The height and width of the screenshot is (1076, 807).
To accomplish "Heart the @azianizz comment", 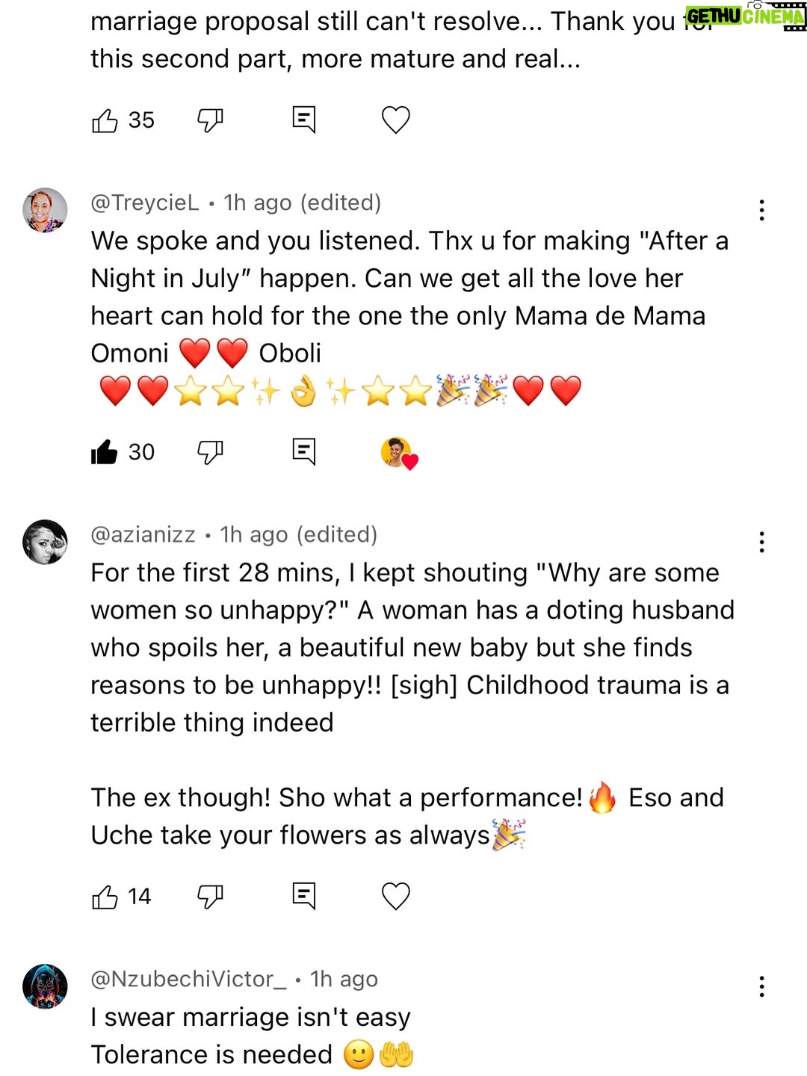I will tap(396, 897).
